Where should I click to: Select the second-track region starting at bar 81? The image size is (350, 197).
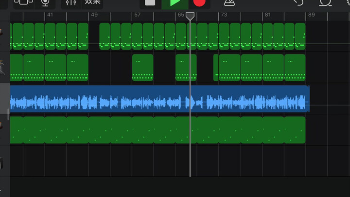point(273,68)
